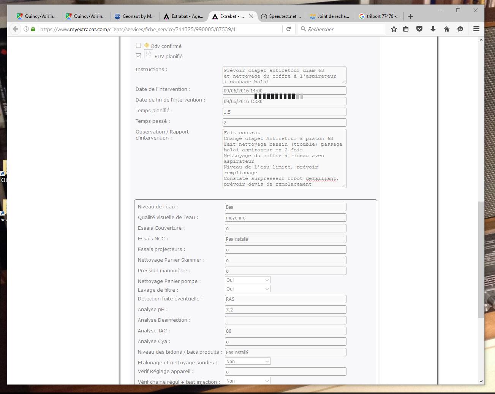Bookmark this page with the star icon

(x=394, y=29)
